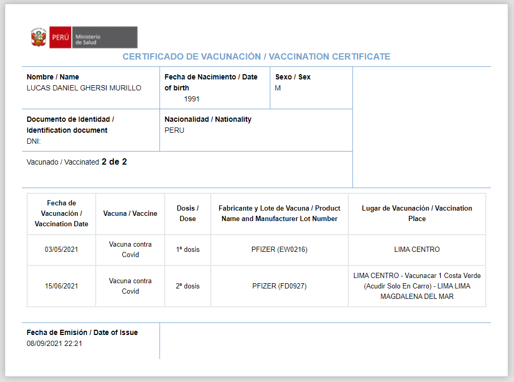514x382 pixels.
Task: Click the red PERÚ logo block
Action: (60, 38)
